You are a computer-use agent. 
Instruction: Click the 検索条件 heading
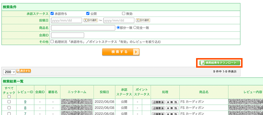tap(10, 7)
